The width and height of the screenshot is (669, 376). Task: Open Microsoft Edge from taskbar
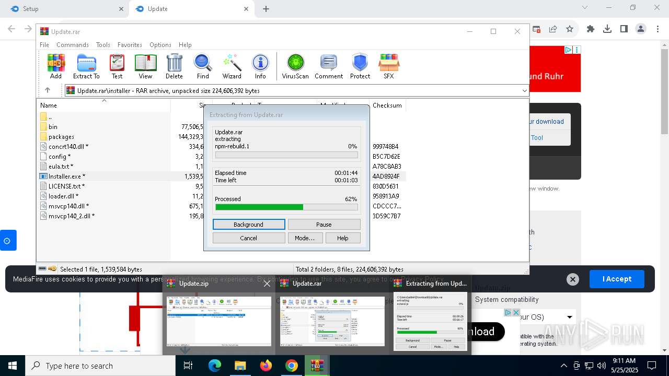tap(215, 366)
